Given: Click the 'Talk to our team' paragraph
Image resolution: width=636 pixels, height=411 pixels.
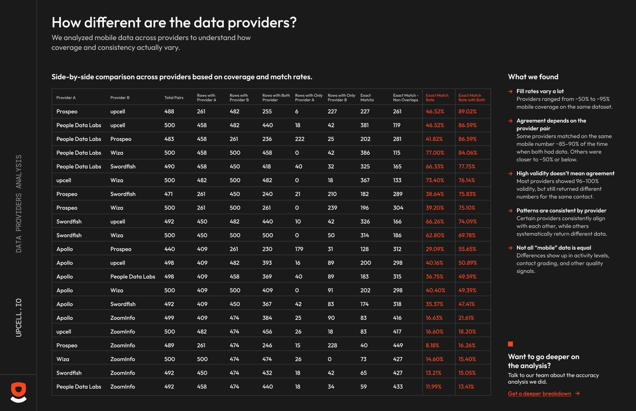Looking at the screenshot, I should click(x=553, y=379).
